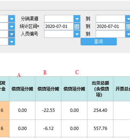Select the 出货总额(含借贷项) column header
The image size is (130, 138).
100,89
